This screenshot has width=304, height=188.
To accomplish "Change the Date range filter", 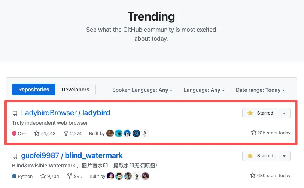I will tap(260, 90).
